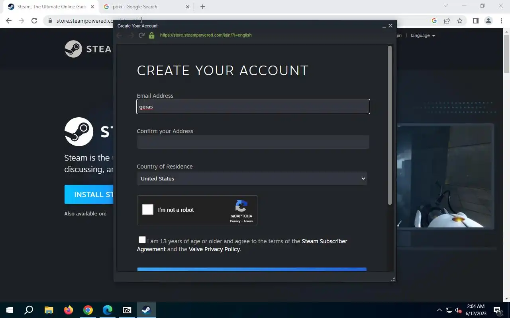The width and height of the screenshot is (510, 318).
Task: Click the Confirm your Address field
Action: click(x=253, y=142)
